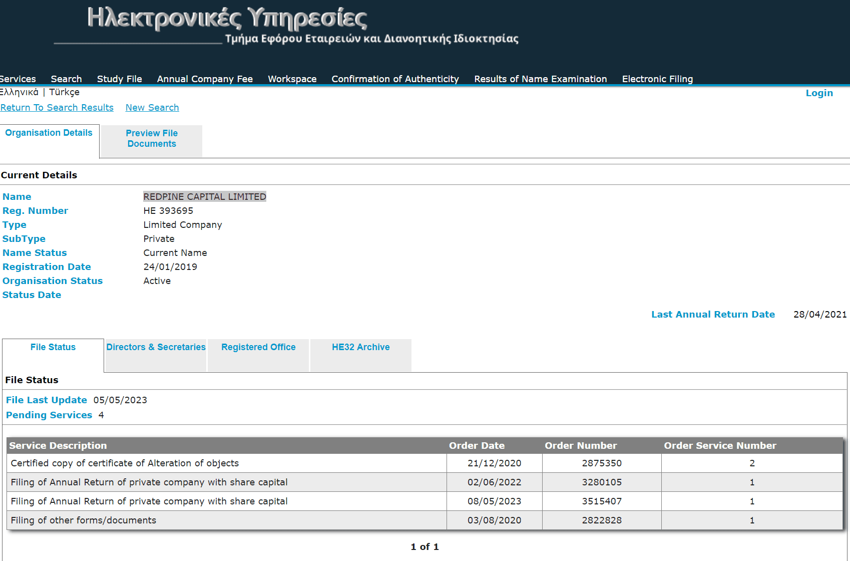The image size is (850, 561).
Task: Click the Pending Services label
Action: coord(49,415)
